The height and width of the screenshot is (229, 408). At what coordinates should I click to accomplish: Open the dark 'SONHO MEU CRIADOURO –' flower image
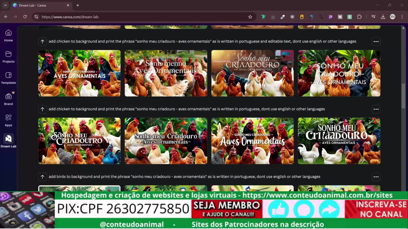pyautogui.click(x=339, y=73)
